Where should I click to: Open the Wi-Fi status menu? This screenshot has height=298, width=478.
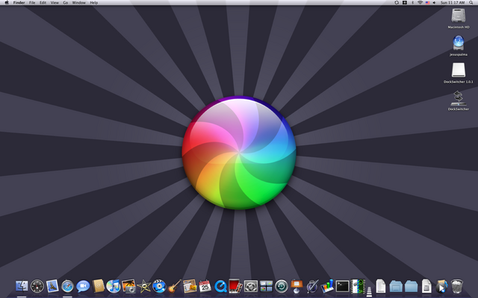(x=420, y=2)
